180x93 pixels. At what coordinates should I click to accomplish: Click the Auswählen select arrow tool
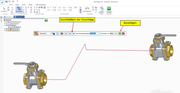pos(4,9)
